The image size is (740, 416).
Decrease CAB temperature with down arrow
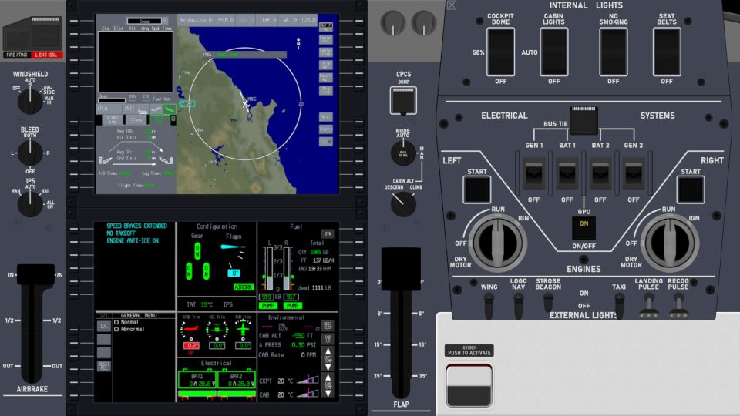click(x=328, y=392)
